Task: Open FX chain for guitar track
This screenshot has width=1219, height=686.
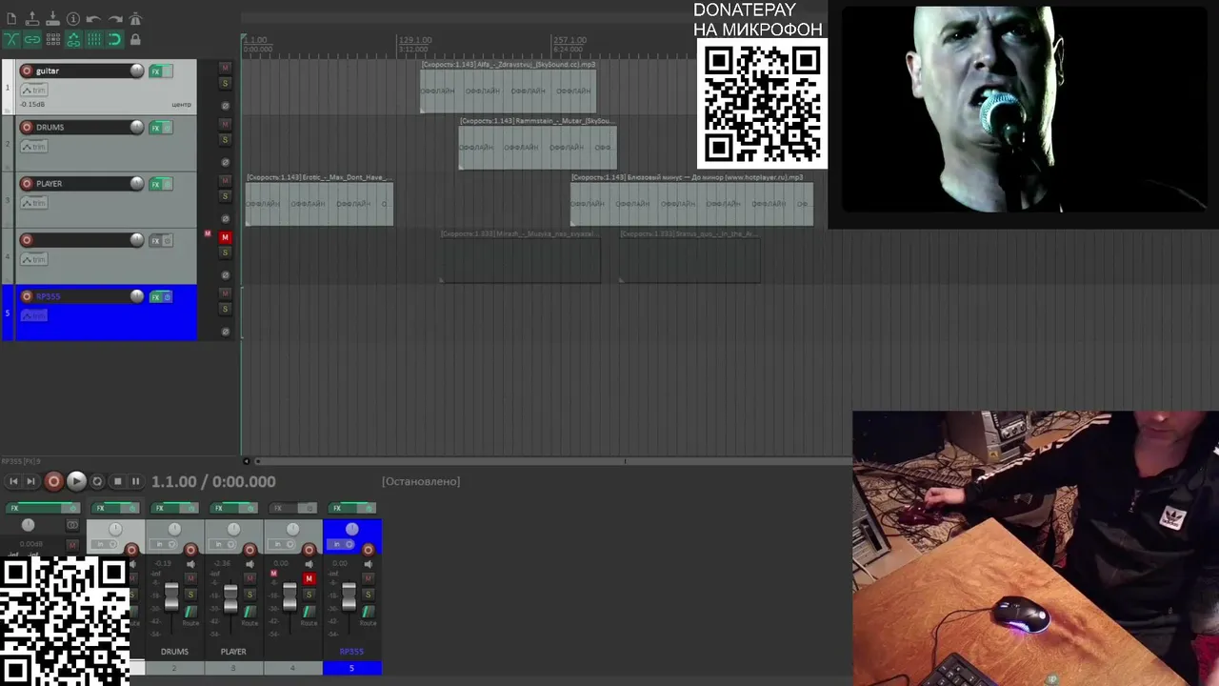Action: 155,71
